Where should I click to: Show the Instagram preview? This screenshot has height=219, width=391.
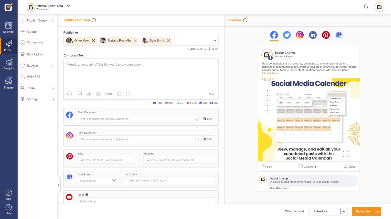pos(300,35)
